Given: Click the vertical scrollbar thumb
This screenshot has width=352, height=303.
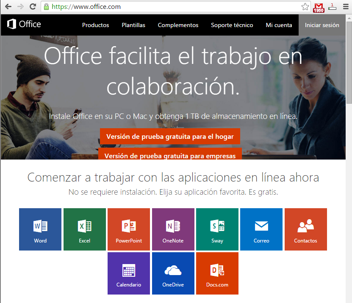Looking at the screenshot, I should 349,62.
